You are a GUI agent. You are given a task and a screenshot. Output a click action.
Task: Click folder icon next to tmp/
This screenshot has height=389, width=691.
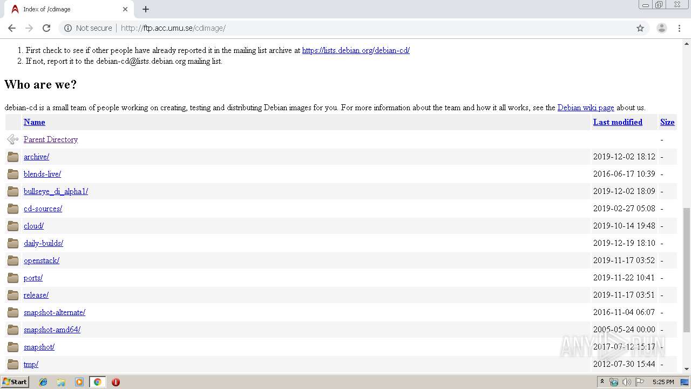click(x=13, y=364)
